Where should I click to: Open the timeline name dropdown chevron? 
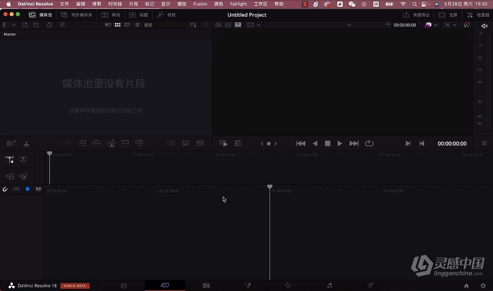[x=349, y=25]
